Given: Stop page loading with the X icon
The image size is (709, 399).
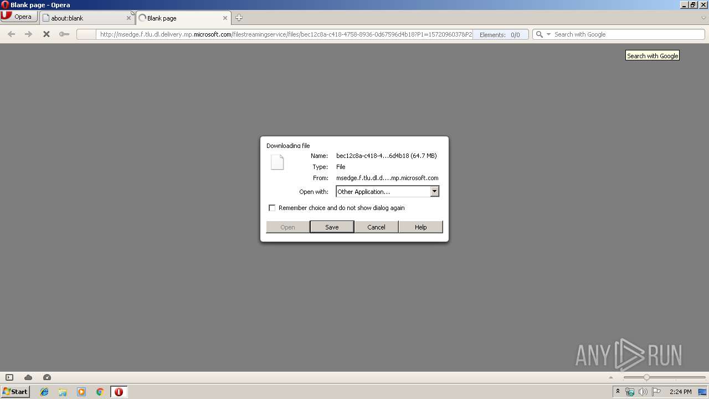Looking at the screenshot, I should [47, 34].
